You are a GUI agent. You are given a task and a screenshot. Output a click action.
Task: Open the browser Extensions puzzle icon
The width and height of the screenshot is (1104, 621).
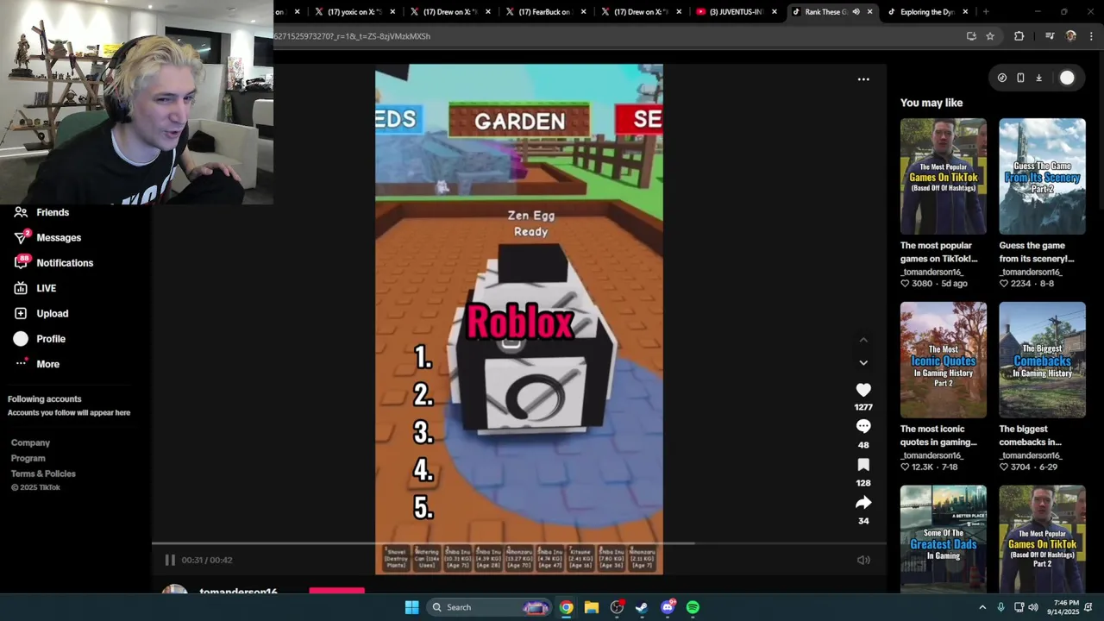pyautogui.click(x=1019, y=36)
